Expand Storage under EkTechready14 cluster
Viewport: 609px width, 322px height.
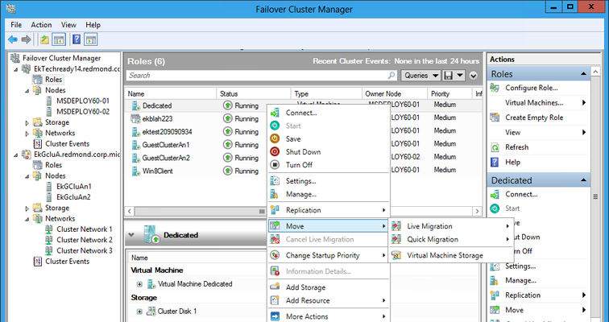coord(27,122)
